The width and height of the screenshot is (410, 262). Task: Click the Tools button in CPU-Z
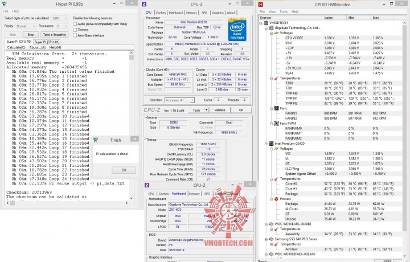(196, 110)
